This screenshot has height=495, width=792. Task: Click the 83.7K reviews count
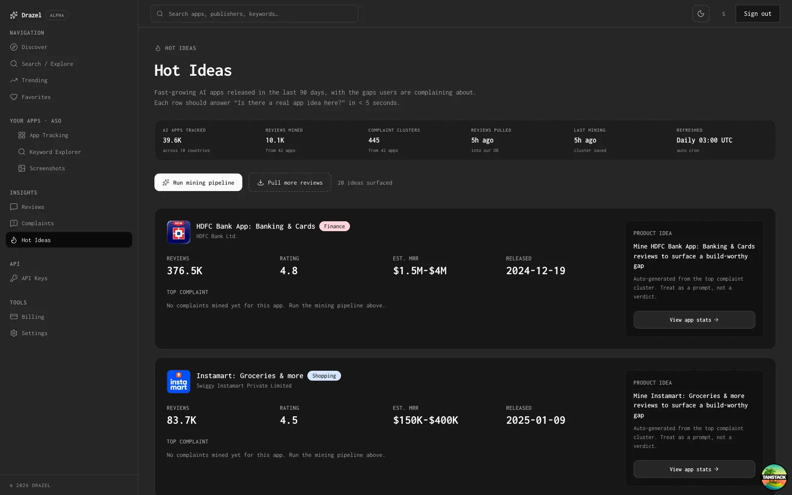click(x=182, y=420)
